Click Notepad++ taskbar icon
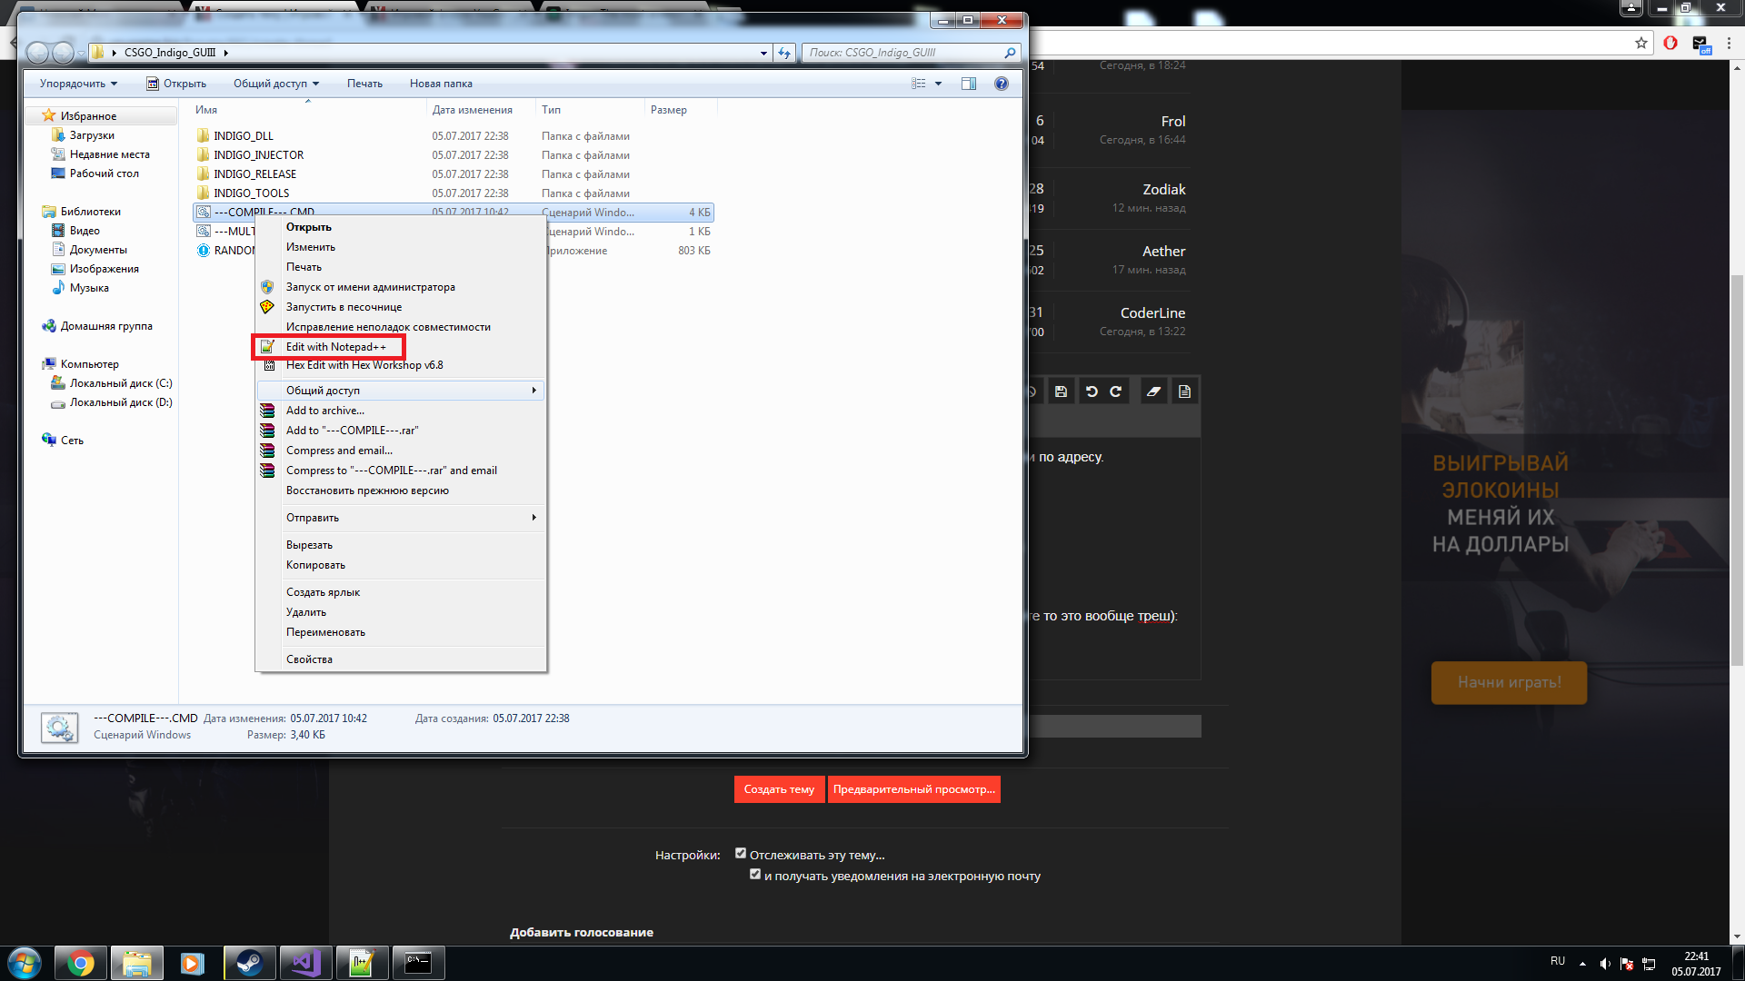Image resolution: width=1745 pixels, height=981 pixels. [x=362, y=963]
